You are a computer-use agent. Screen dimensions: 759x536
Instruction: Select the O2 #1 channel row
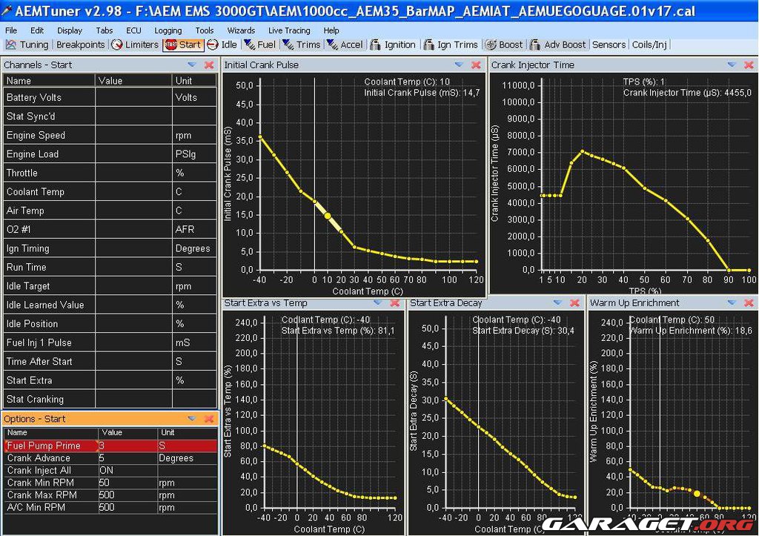click(x=110, y=230)
